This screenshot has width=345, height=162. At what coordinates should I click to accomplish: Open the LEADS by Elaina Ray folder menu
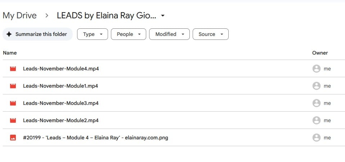tap(163, 16)
